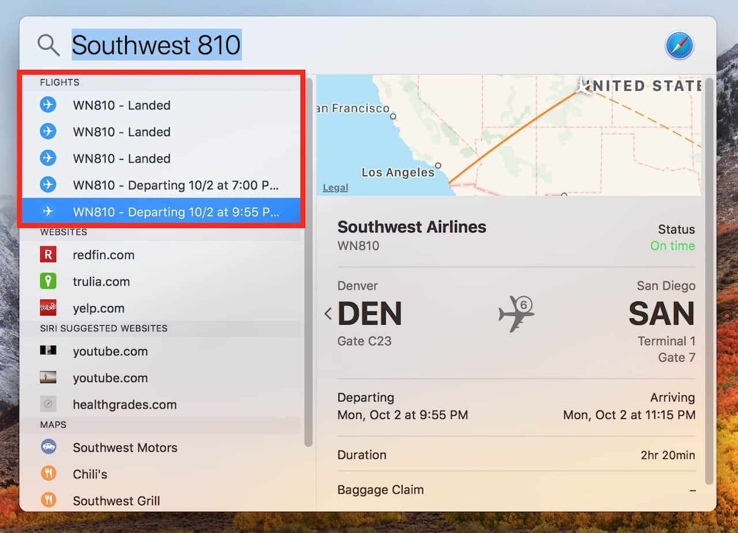738x533 pixels.
Task: Click the flight details pane scrollbar
Action: [709, 281]
